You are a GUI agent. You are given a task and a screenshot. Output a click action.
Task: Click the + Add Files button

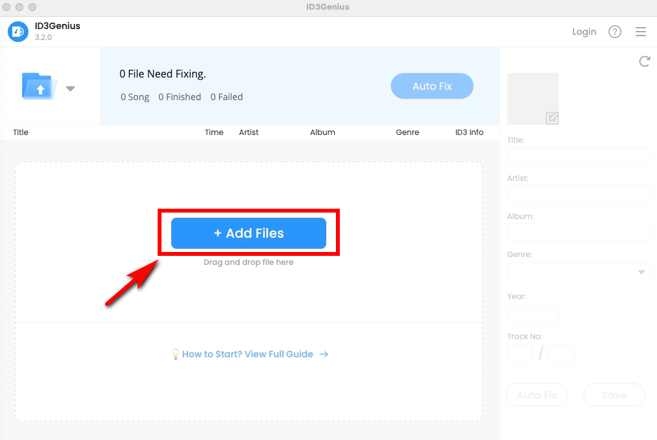[249, 233]
